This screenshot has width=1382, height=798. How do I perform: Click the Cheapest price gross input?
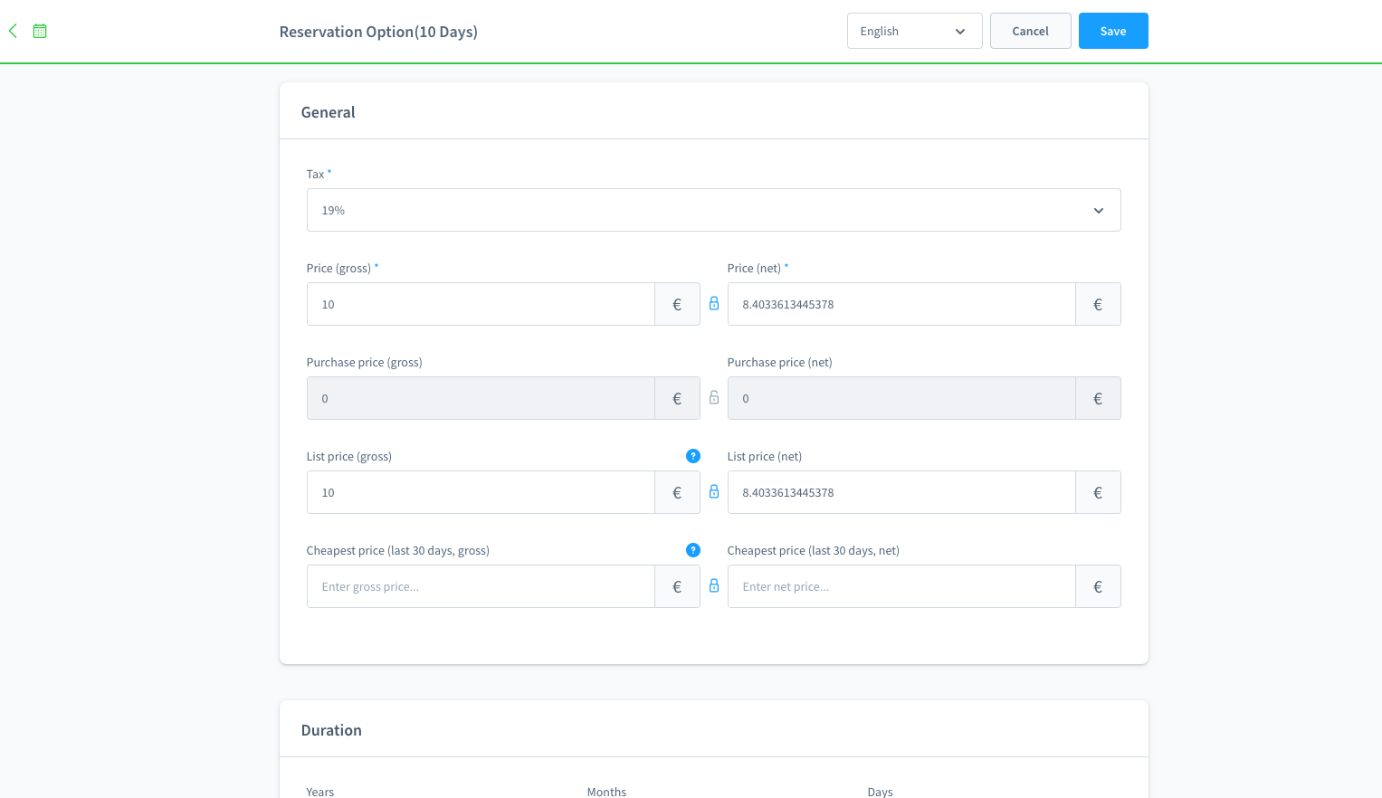point(481,586)
